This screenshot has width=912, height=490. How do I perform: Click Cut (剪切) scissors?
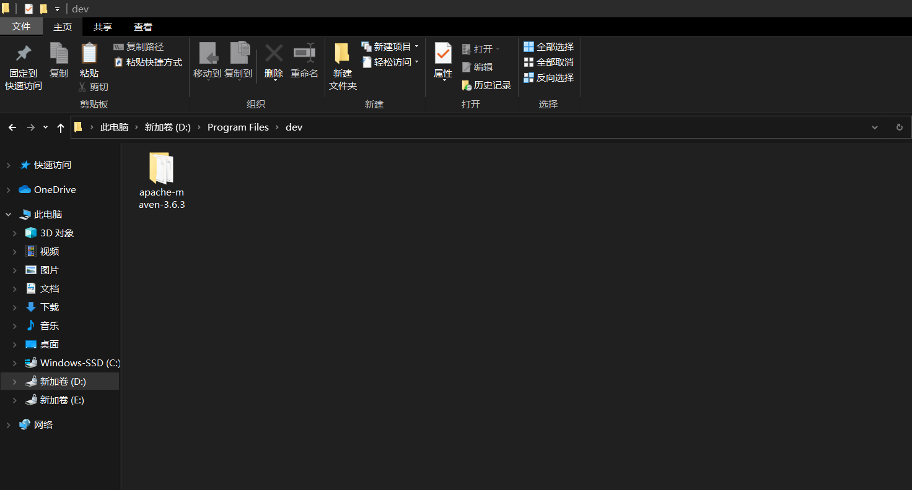pos(94,87)
